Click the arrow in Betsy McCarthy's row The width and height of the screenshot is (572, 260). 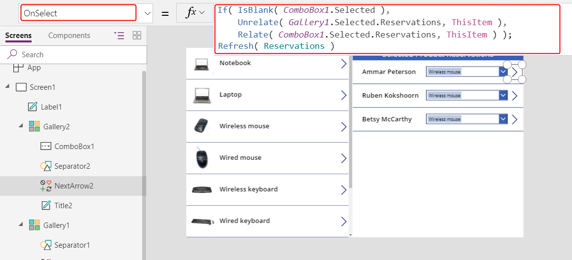[514, 119]
